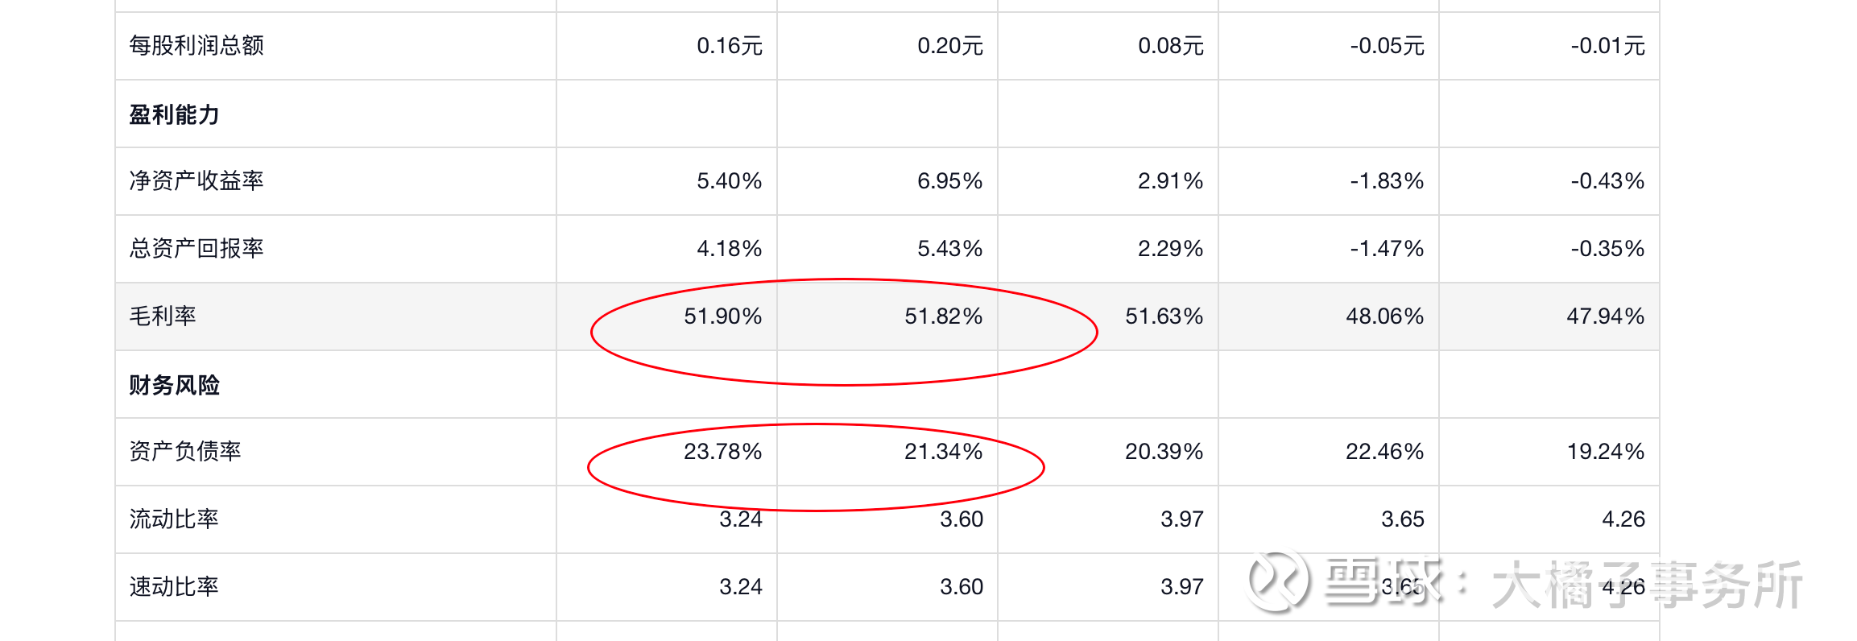
Task: Select the 总资产回报率 row label
Action: (x=196, y=249)
